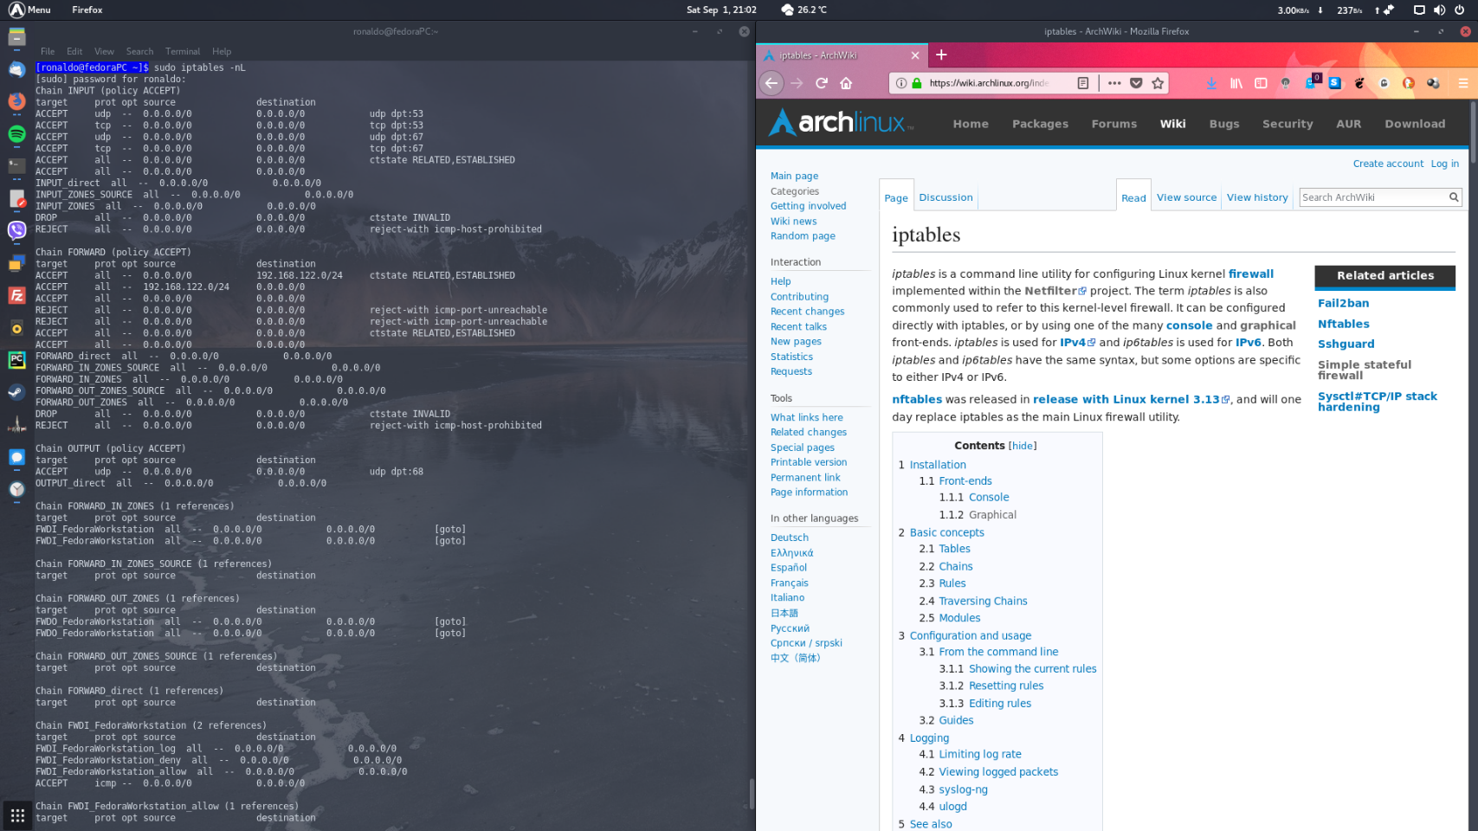Viewport: 1478px width, 831px height.
Task: Open the terminal Terminal menu
Action: tap(183, 51)
